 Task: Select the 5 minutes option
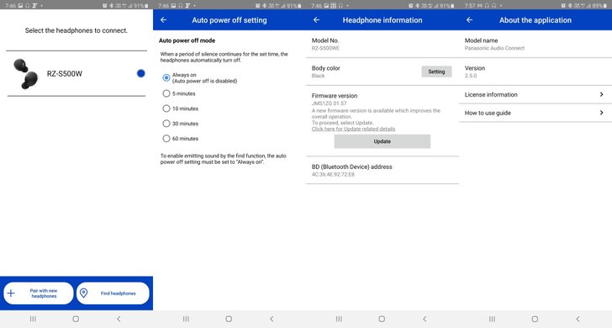[x=166, y=93]
